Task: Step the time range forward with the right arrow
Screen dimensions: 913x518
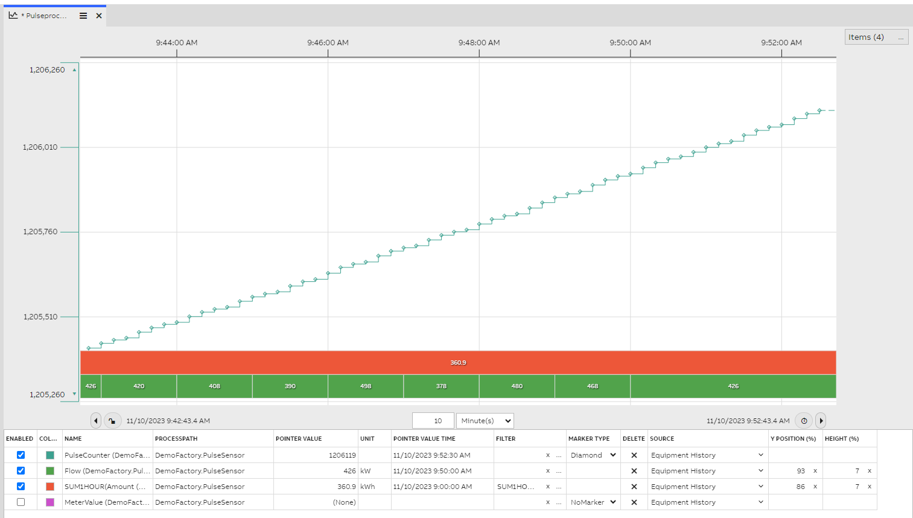Action: point(821,420)
